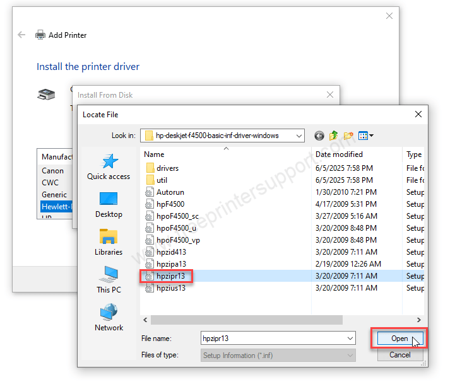Open the View Menu icon dropdown

point(366,136)
